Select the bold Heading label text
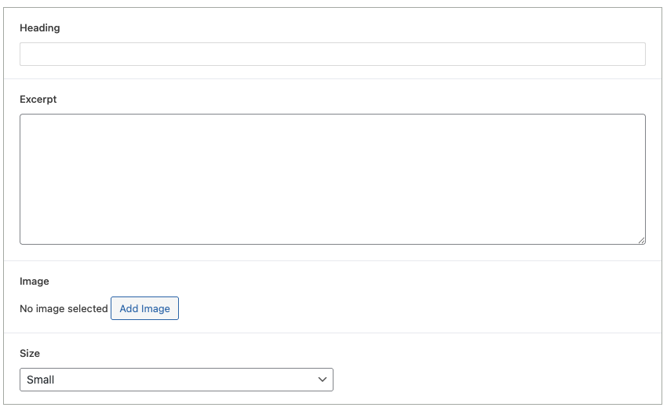This screenshot has width=667, height=411. [40, 28]
